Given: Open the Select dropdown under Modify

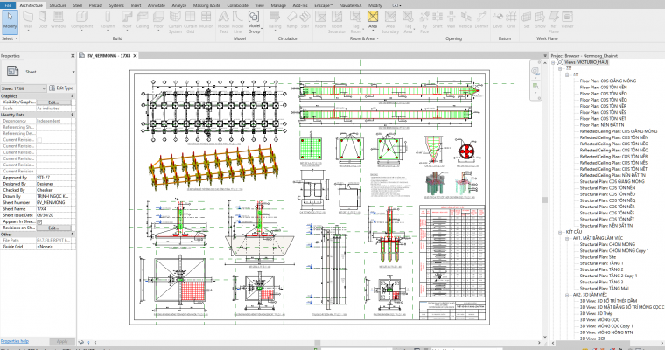Looking at the screenshot, I should point(10,38).
